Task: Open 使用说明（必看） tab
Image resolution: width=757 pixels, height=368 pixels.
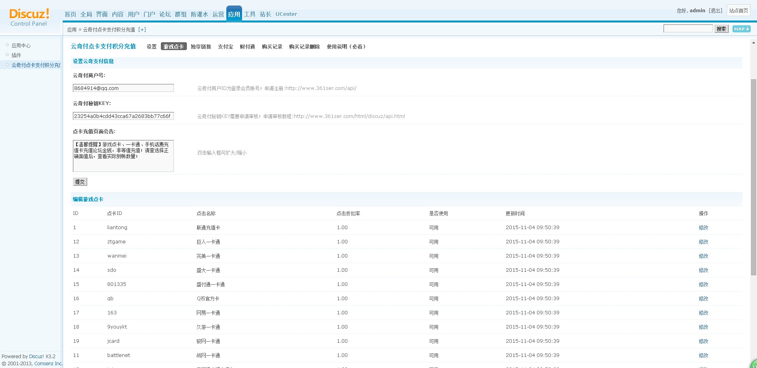Action: (347, 47)
